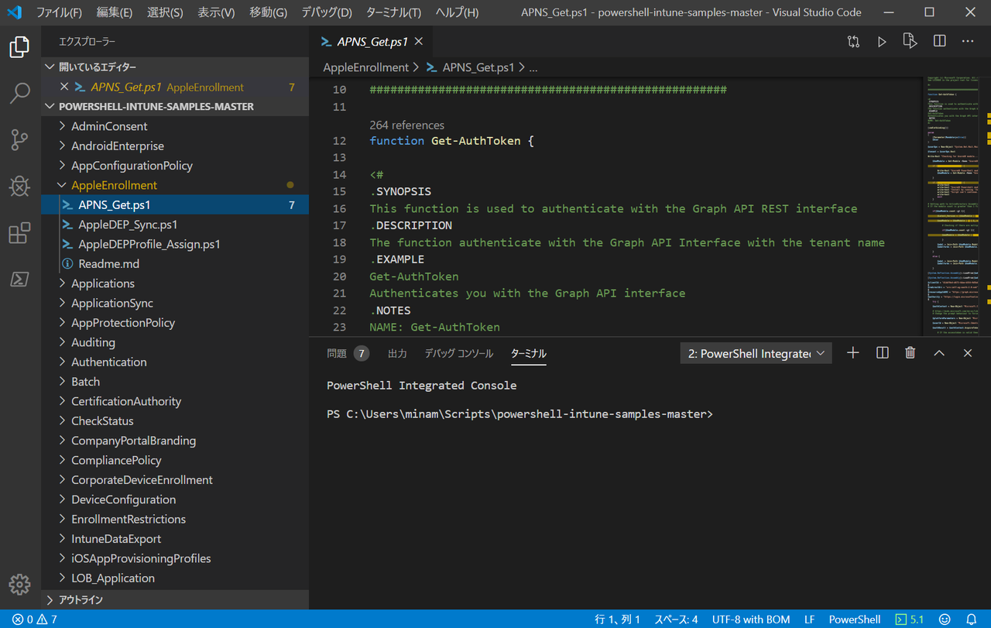Viewport: 991px width, 628px height.
Task: Open the Search view icon
Action: pos(19,93)
